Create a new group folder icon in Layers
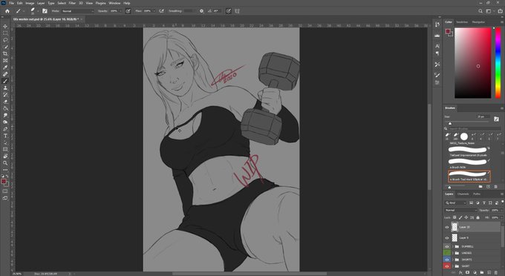 point(482,273)
